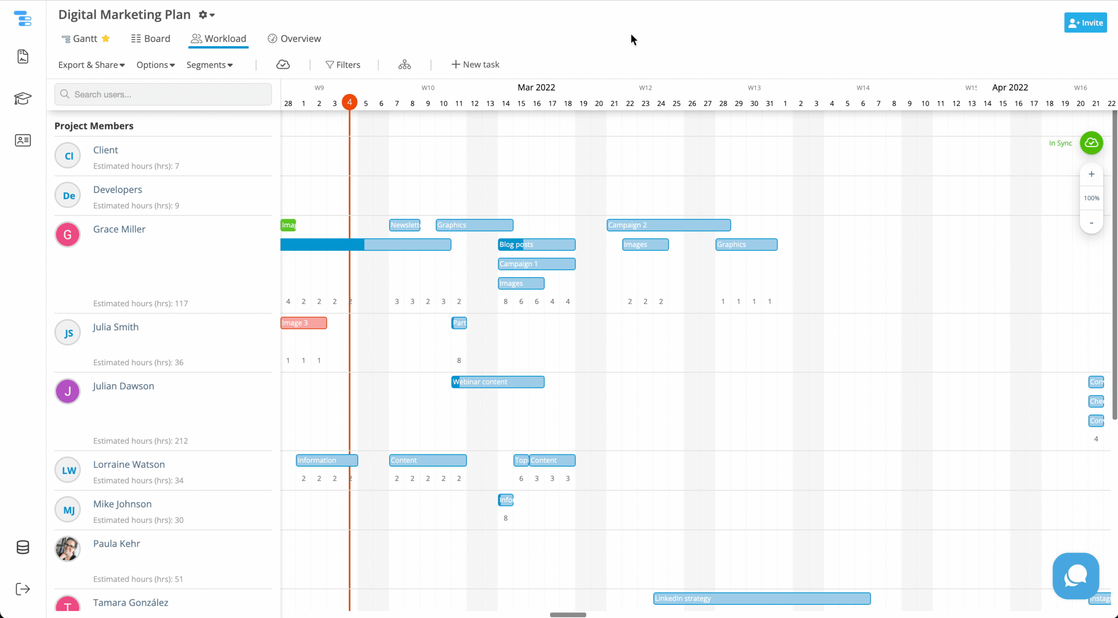Switch to the Board tab
Screen dimensions: 1118x618
pos(150,38)
